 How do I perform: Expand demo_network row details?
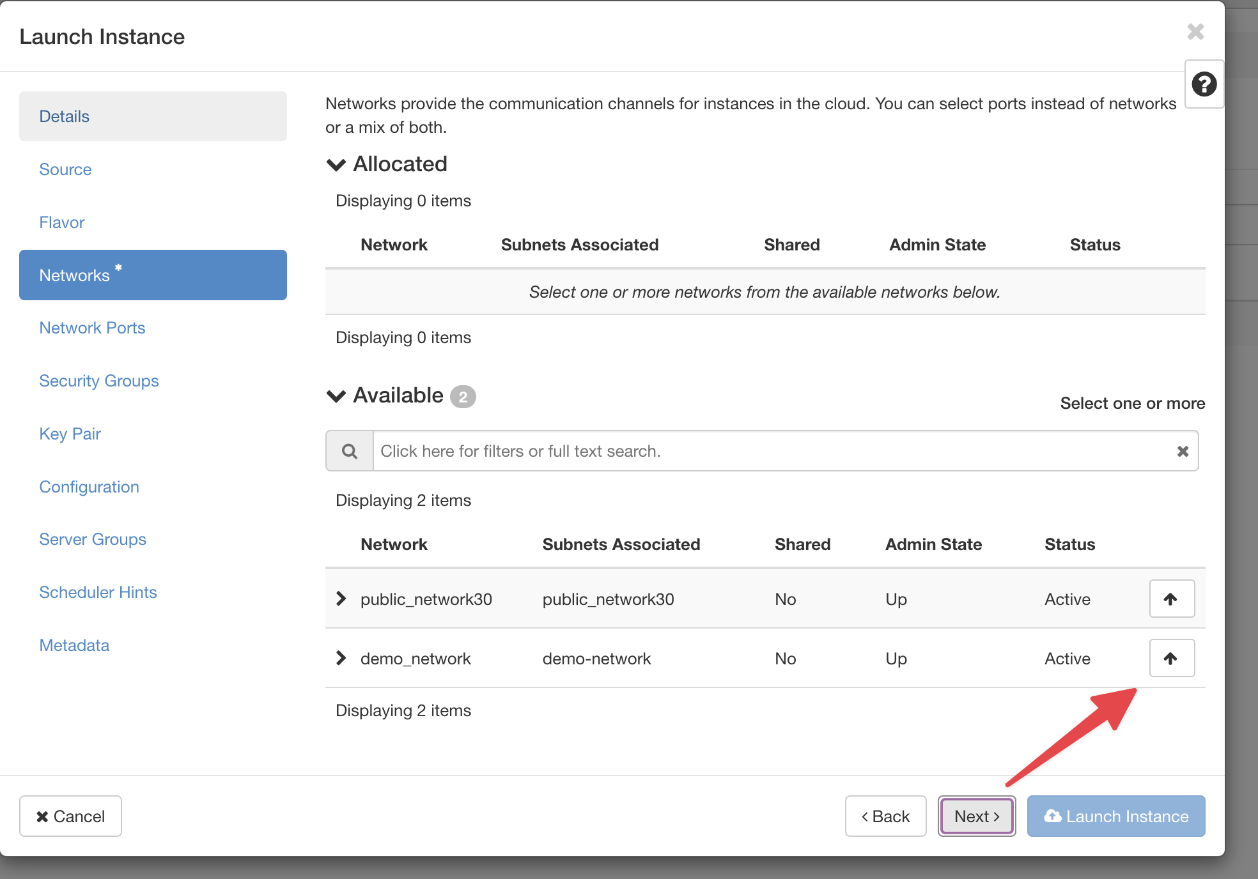pos(341,658)
